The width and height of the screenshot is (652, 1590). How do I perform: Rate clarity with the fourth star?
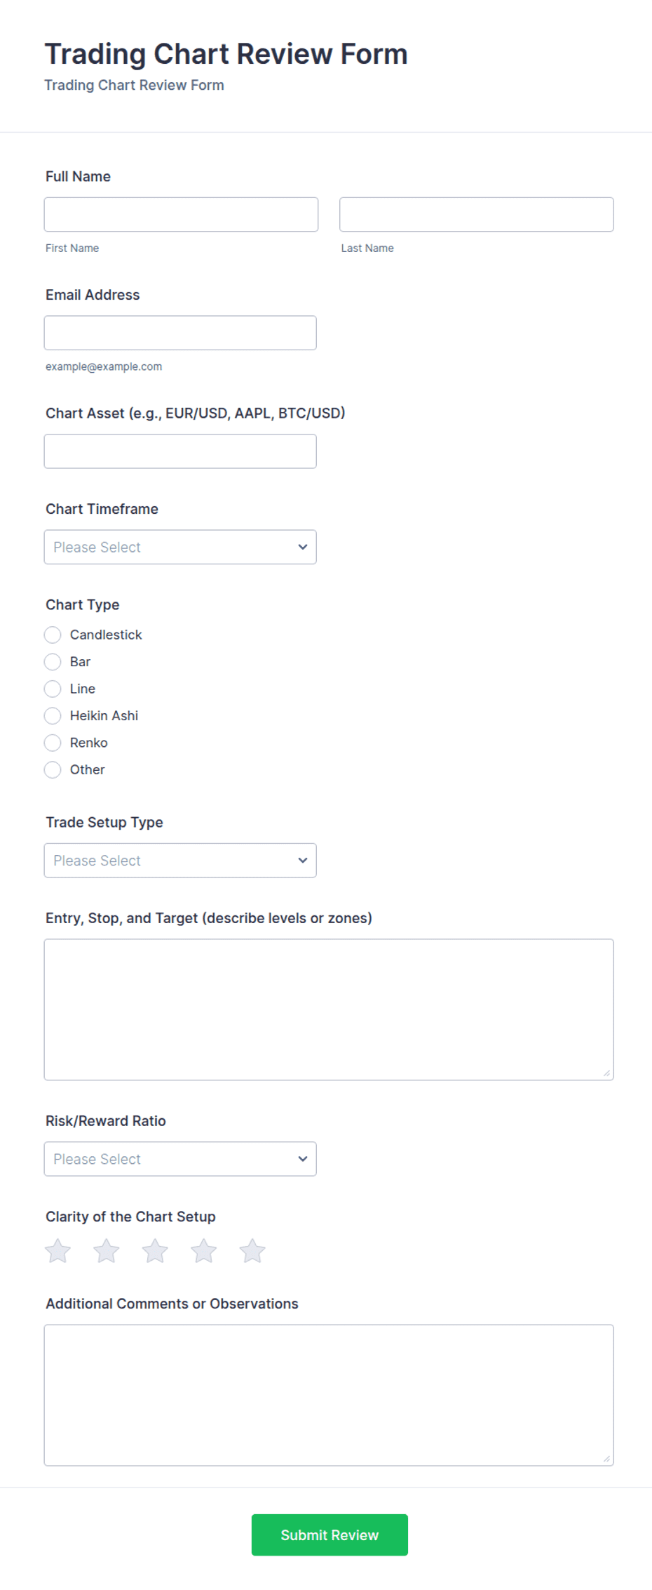pyautogui.click(x=203, y=1250)
